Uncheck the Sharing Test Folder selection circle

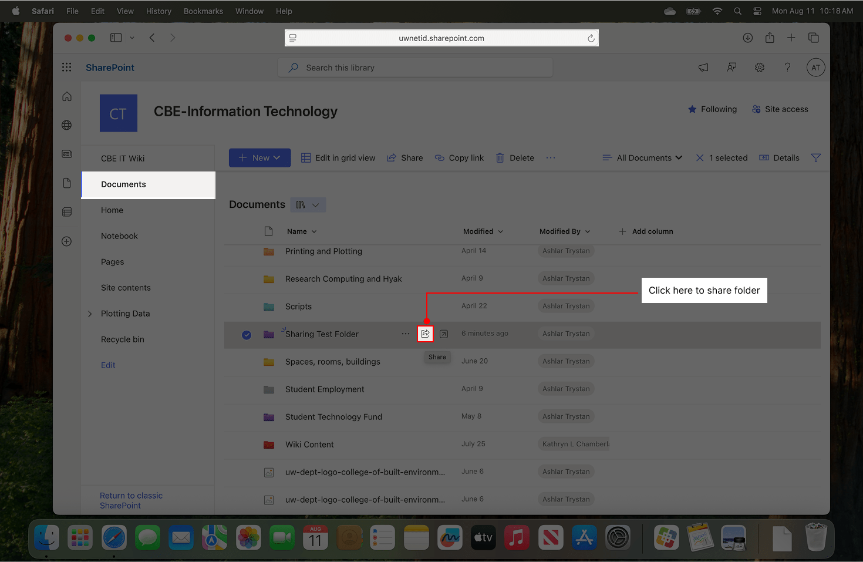pyautogui.click(x=247, y=335)
